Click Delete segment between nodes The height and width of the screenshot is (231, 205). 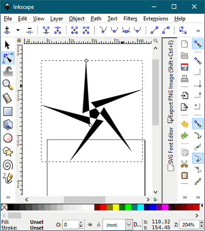coord(86,30)
